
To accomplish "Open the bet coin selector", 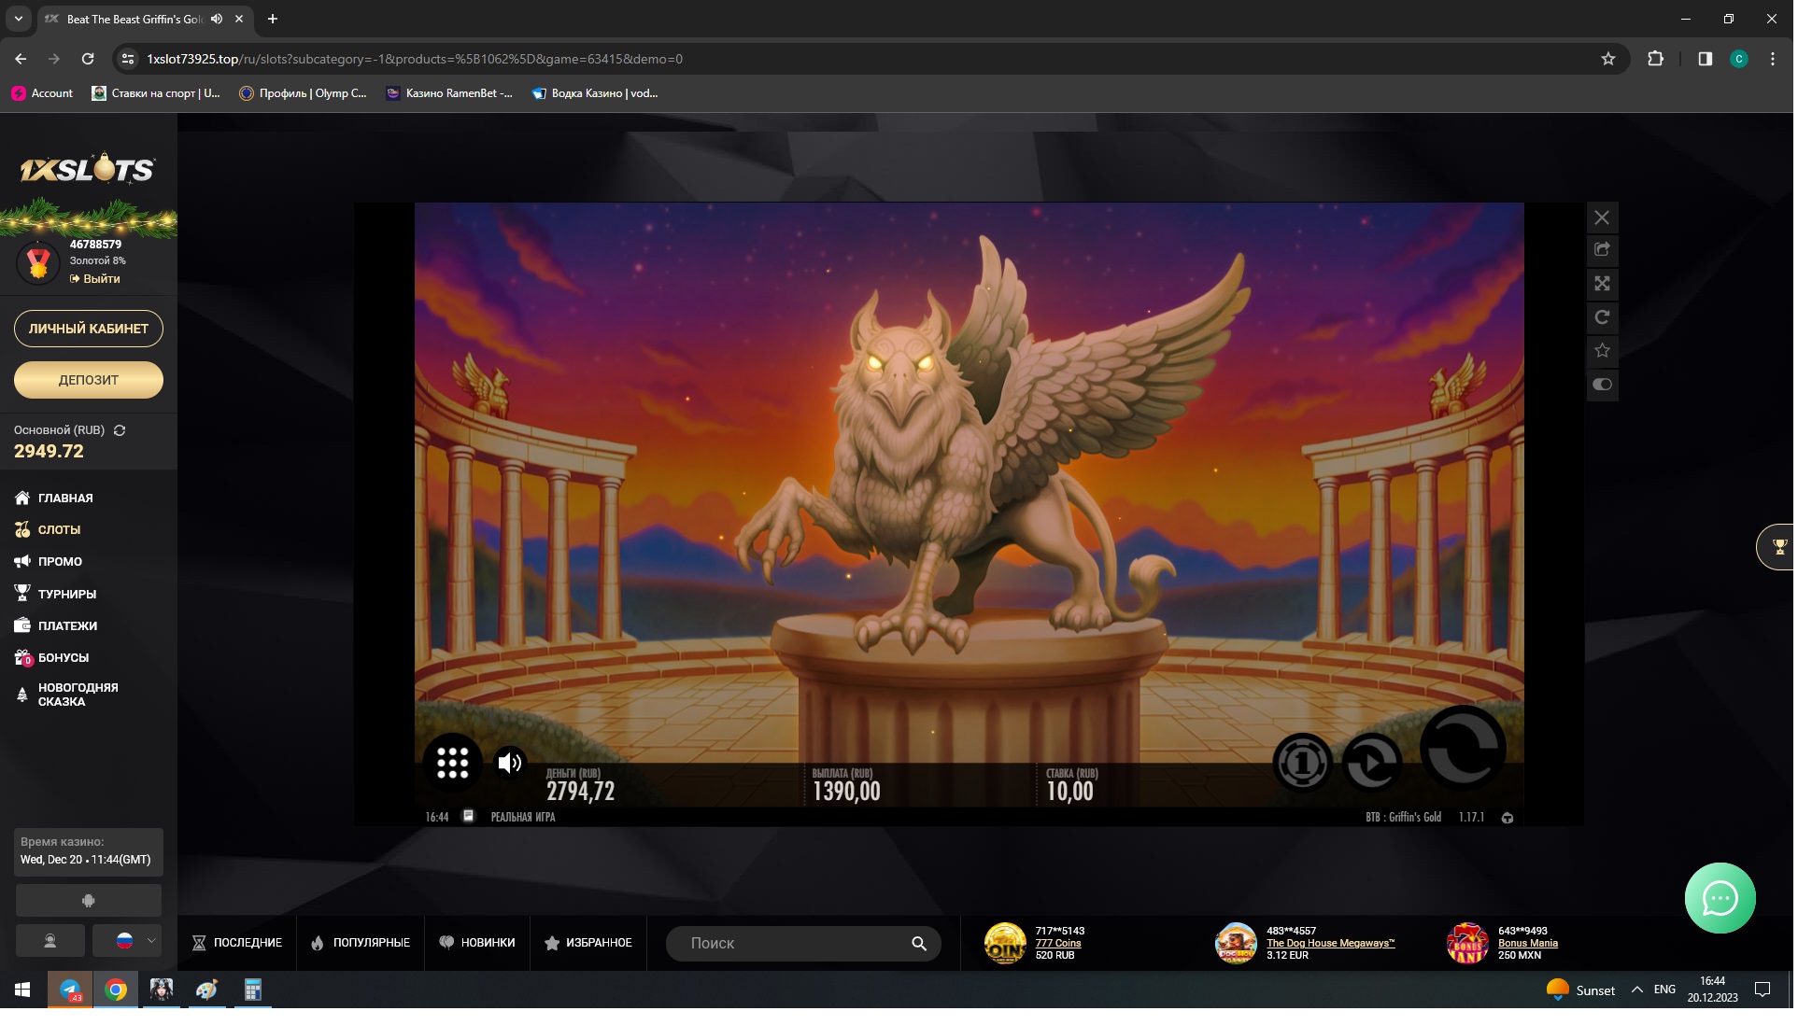I will point(1302,763).
